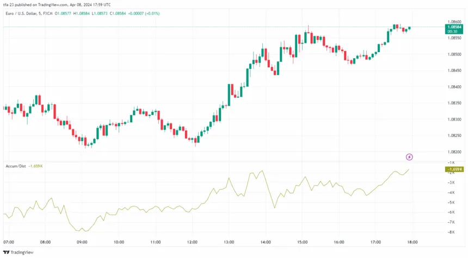
Task: Click the tall green candle at 13:00
Action: click(x=229, y=95)
